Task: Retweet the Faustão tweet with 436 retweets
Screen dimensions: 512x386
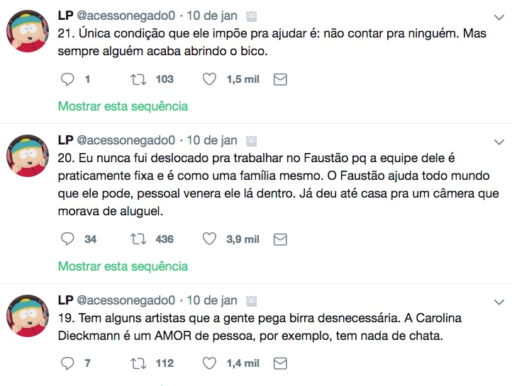Action: click(x=138, y=239)
